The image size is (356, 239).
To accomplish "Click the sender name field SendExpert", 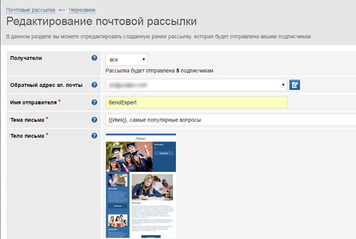I will tap(197, 102).
